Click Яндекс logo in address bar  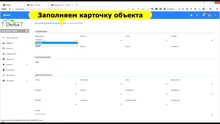click(4, 9)
